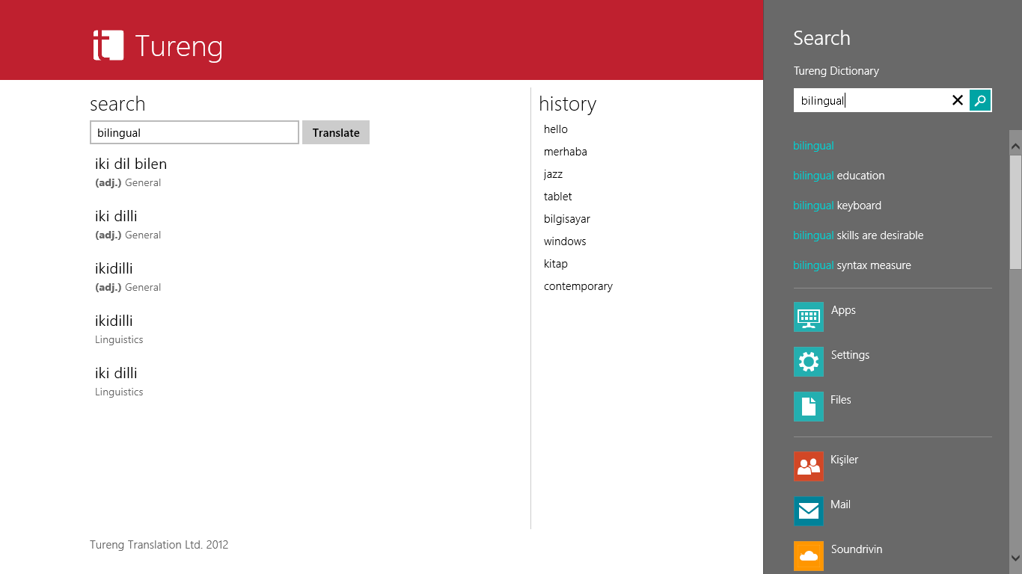Click the Tureng logo icon

[108, 46]
